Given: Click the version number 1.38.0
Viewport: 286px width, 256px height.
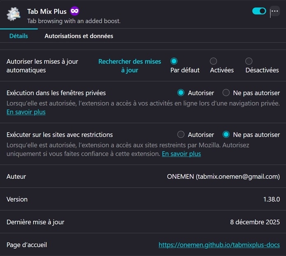Looking at the screenshot, I should [272, 199].
